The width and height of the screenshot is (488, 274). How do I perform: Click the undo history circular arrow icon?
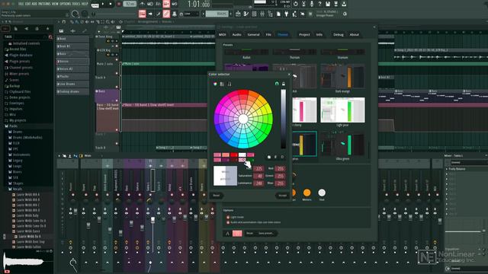tap(295, 4)
